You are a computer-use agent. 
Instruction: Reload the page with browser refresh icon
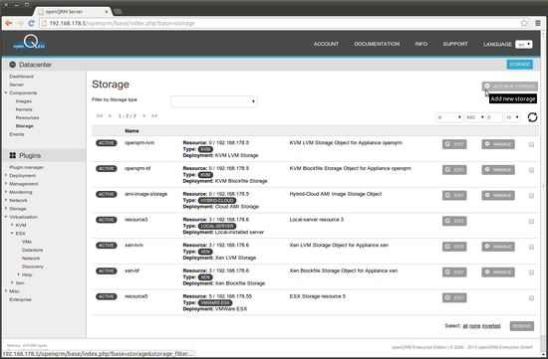pyautogui.click(x=32, y=23)
